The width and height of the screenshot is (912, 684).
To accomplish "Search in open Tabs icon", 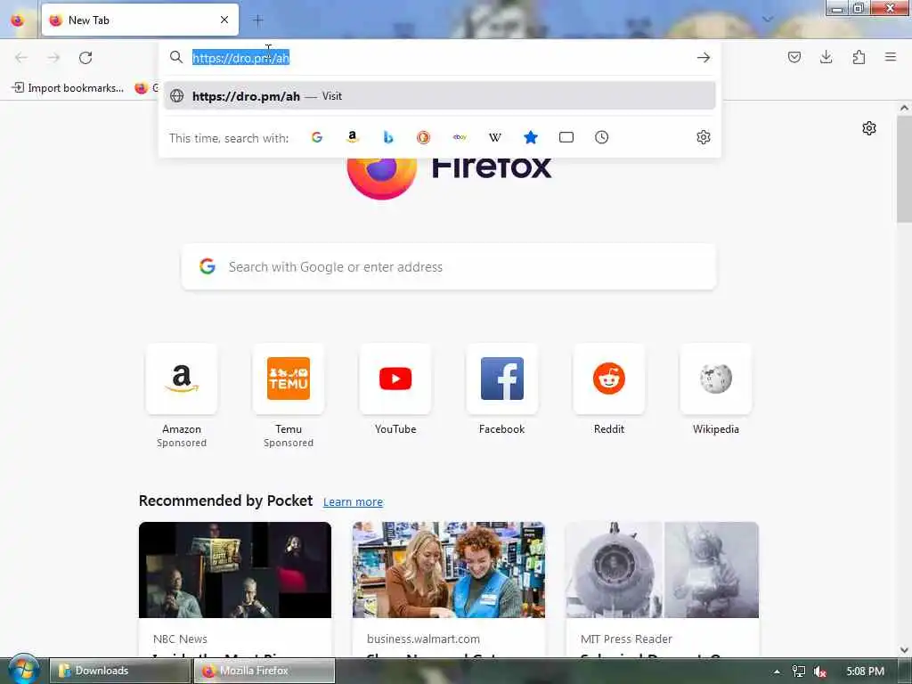I will (x=566, y=137).
